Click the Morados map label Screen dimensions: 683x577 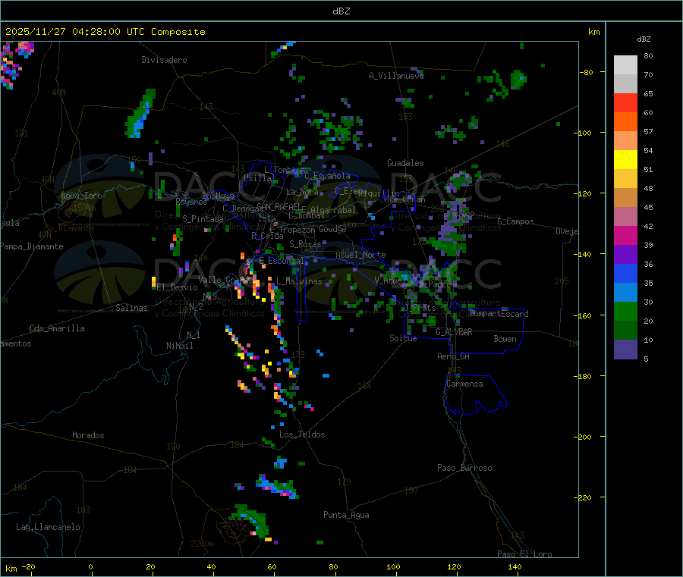[89, 435]
